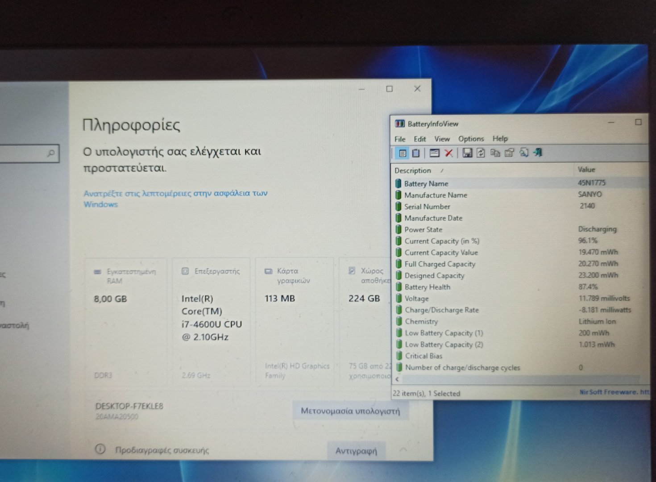Open the Help menu in BatteryInfoView
This screenshot has width=656, height=482.
coord(500,138)
